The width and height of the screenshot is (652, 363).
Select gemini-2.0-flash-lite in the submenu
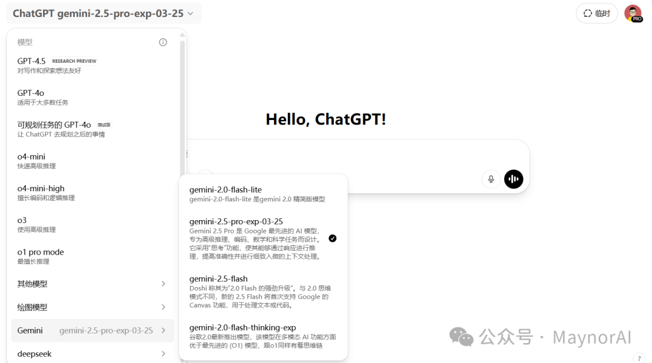[x=263, y=194]
